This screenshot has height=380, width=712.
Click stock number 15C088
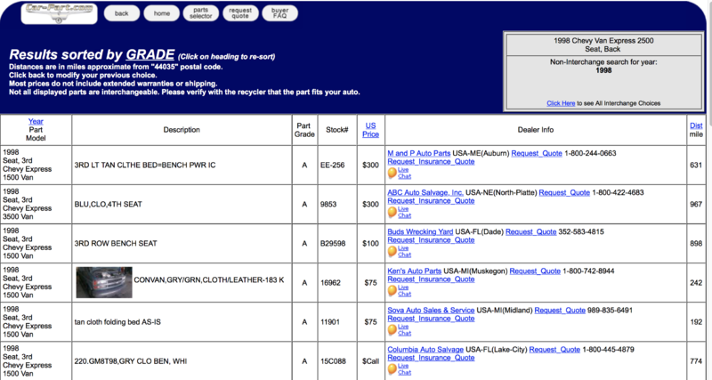click(333, 361)
